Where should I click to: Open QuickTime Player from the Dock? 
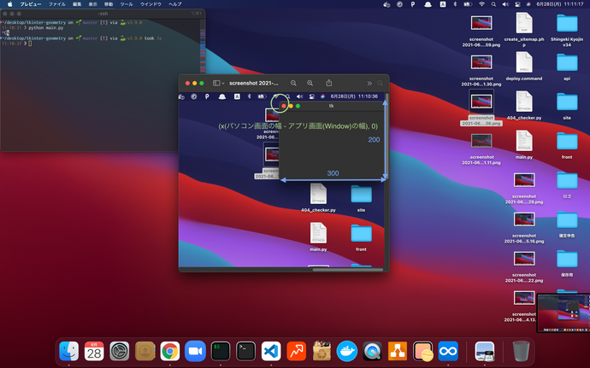pyautogui.click(x=372, y=351)
